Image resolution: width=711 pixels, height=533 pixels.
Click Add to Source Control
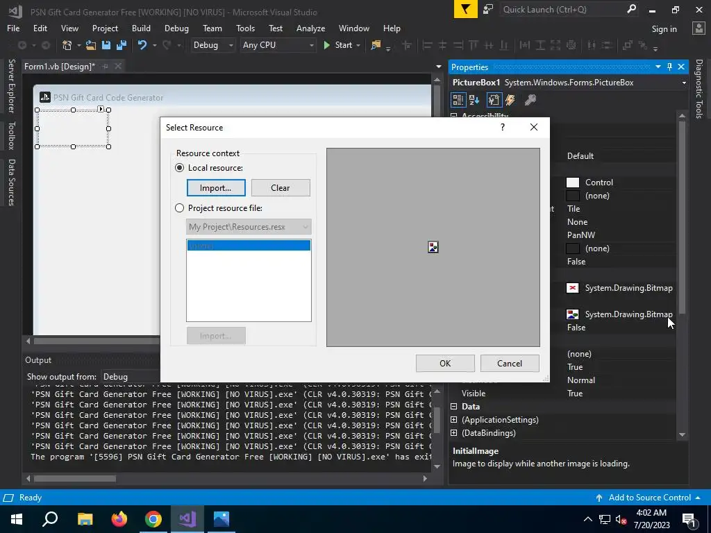649,497
